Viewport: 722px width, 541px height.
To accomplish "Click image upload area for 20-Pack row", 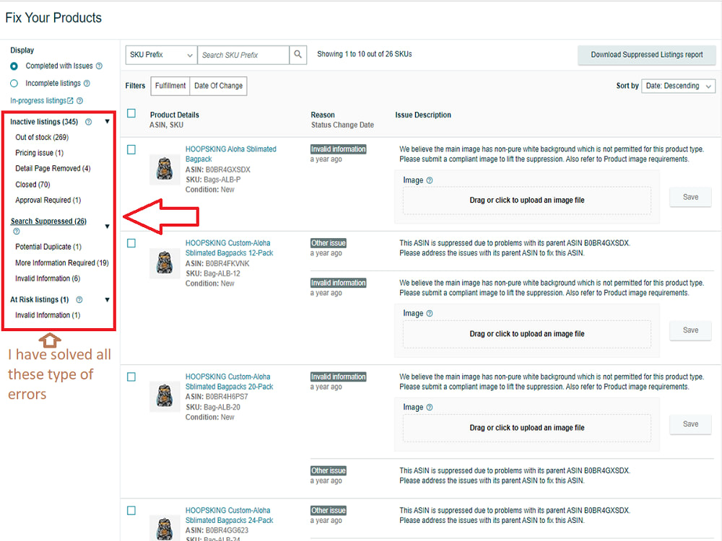I will 527,428.
